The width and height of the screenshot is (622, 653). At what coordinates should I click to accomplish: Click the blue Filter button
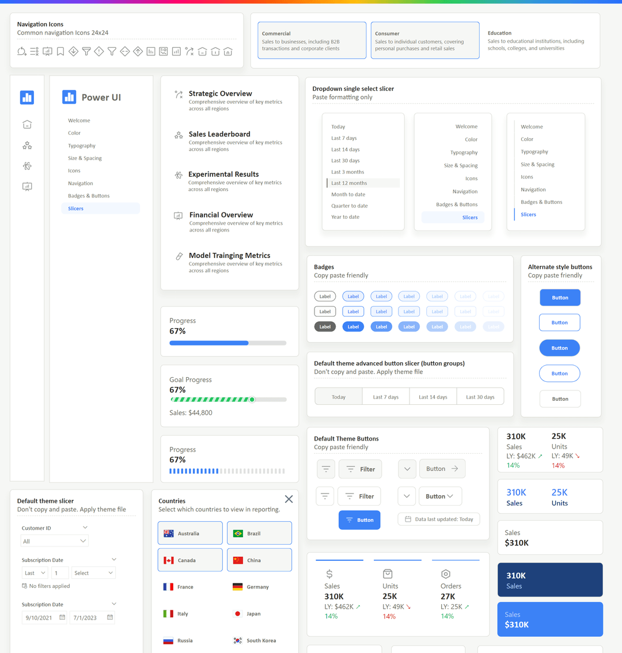359,520
